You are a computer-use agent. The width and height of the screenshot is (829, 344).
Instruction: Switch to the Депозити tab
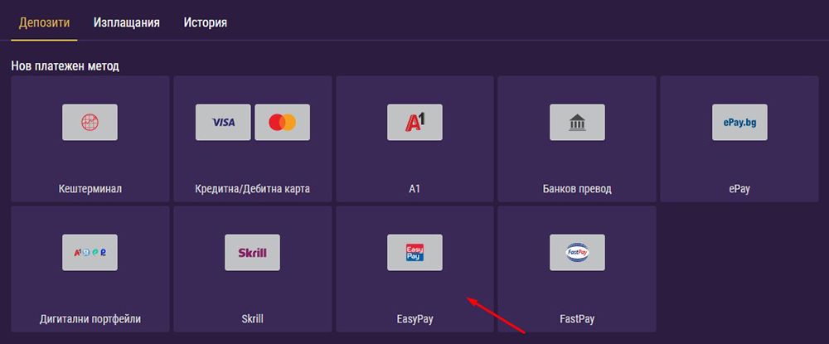44,22
